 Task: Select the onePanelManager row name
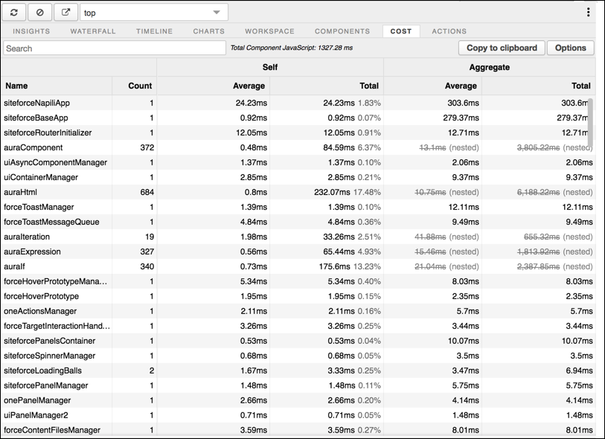pyautogui.click(x=37, y=400)
